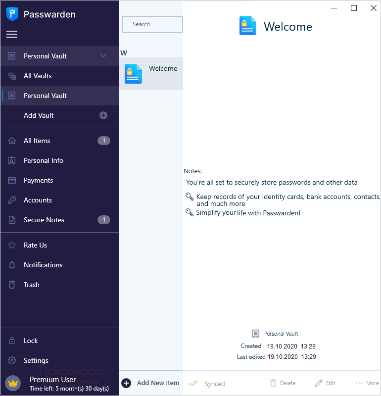Click Rate Us in the sidebar

point(60,245)
